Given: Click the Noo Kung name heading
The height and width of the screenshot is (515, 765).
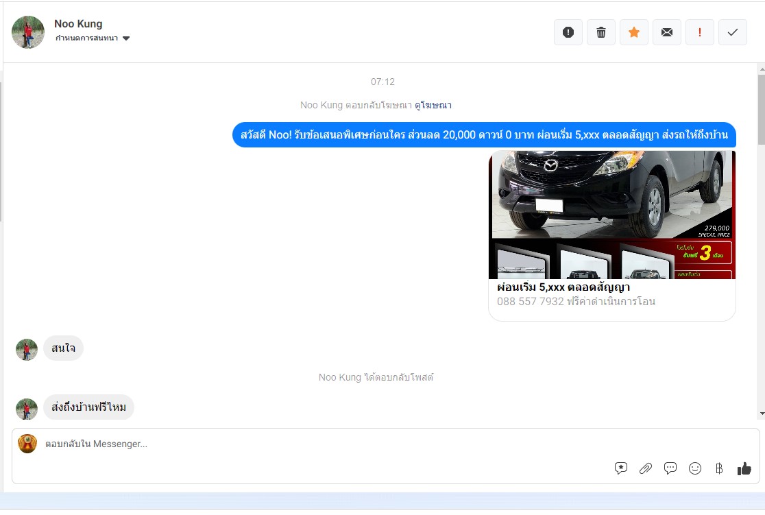Looking at the screenshot, I should [78, 24].
